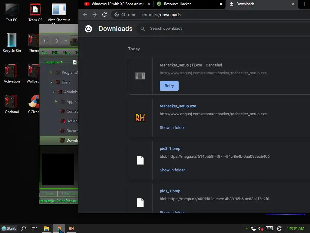Open the CCleaner desktop shortcut

click(34, 104)
